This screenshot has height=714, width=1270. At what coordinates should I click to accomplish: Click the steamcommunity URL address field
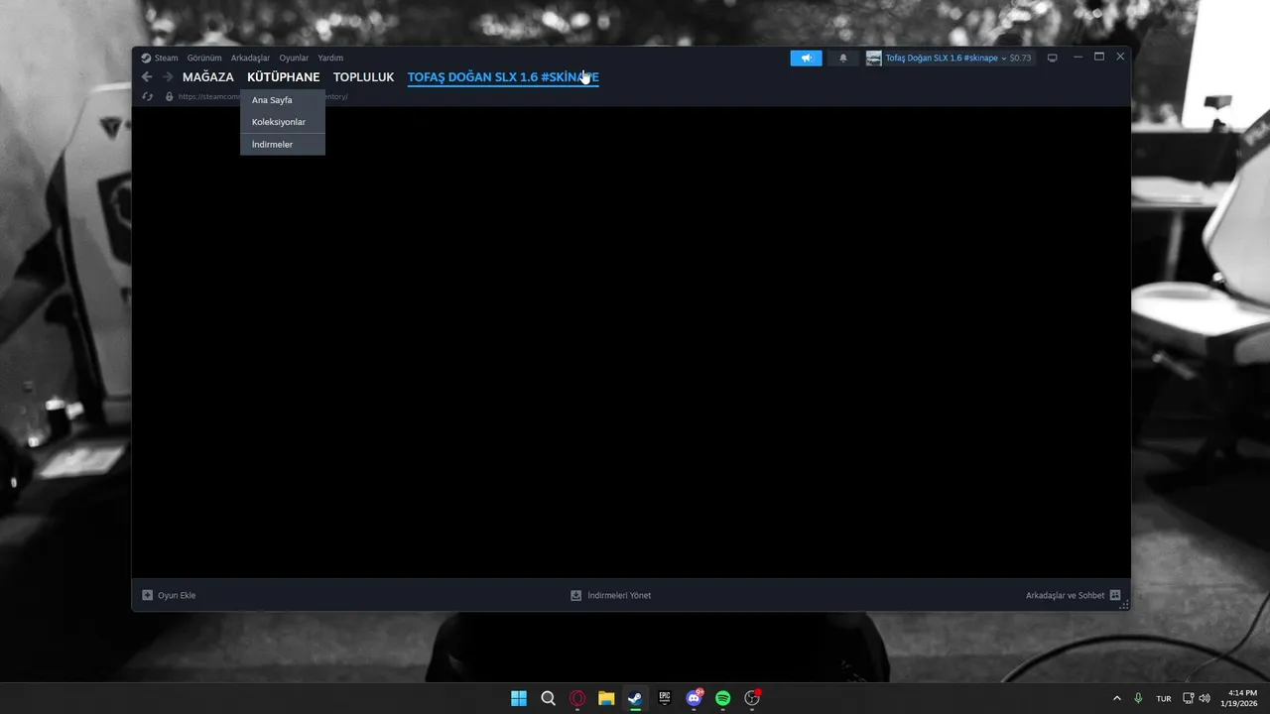click(x=263, y=96)
